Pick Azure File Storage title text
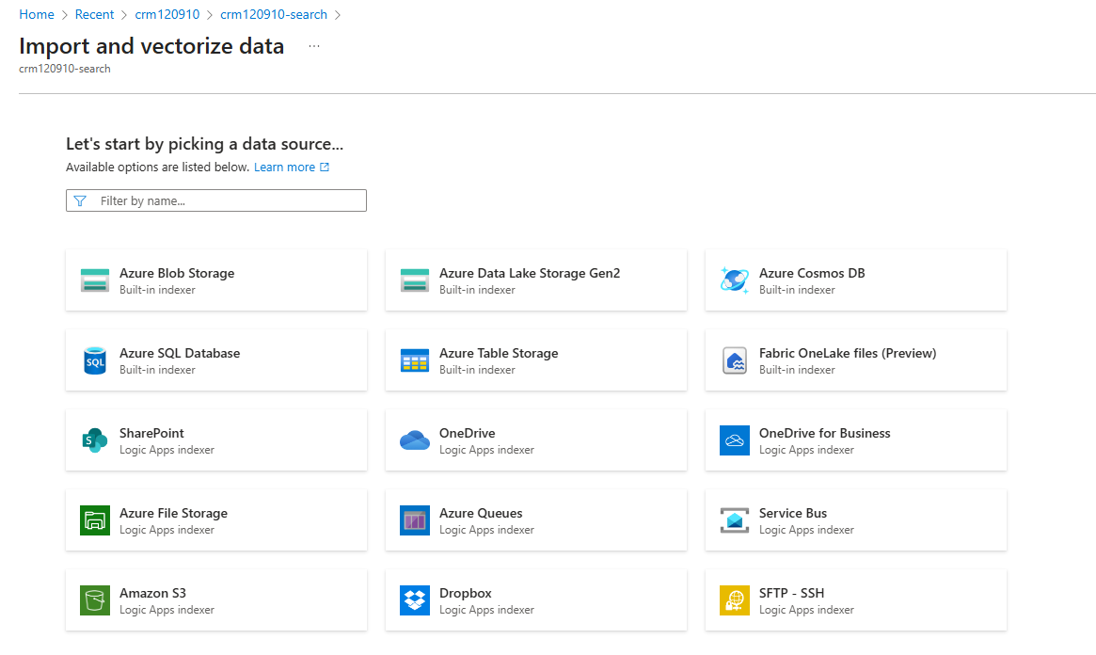This screenshot has height=655, width=1096. pos(173,513)
